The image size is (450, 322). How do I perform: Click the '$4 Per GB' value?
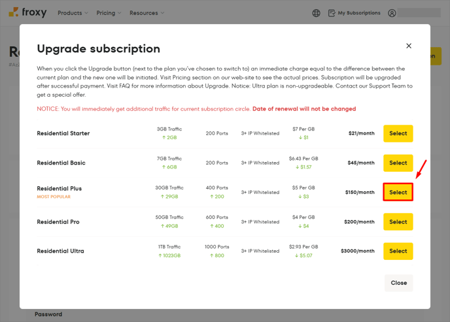pyautogui.click(x=303, y=217)
